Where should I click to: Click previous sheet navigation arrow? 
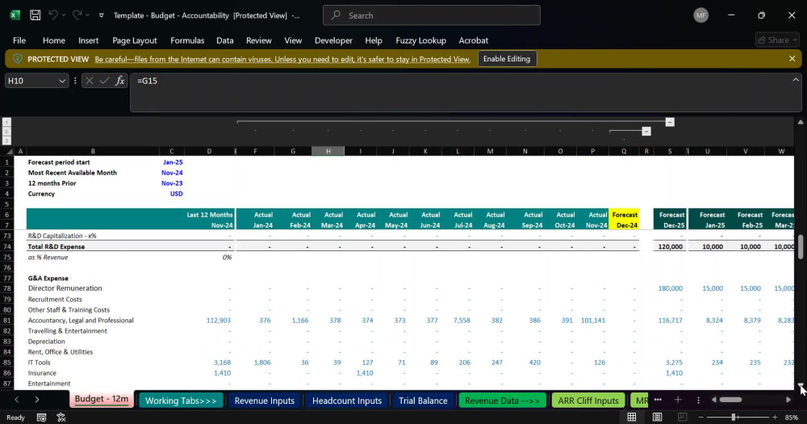pyautogui.click(x=16, y=400)
